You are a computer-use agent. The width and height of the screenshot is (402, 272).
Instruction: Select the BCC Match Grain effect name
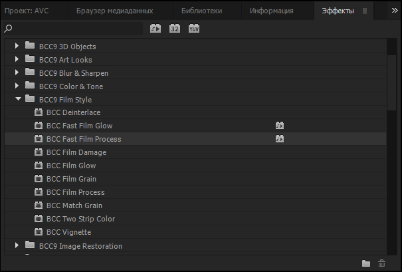(x=74, y=205)
